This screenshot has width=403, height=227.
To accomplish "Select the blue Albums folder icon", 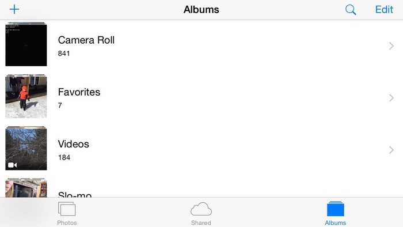I will pos(336,209).
